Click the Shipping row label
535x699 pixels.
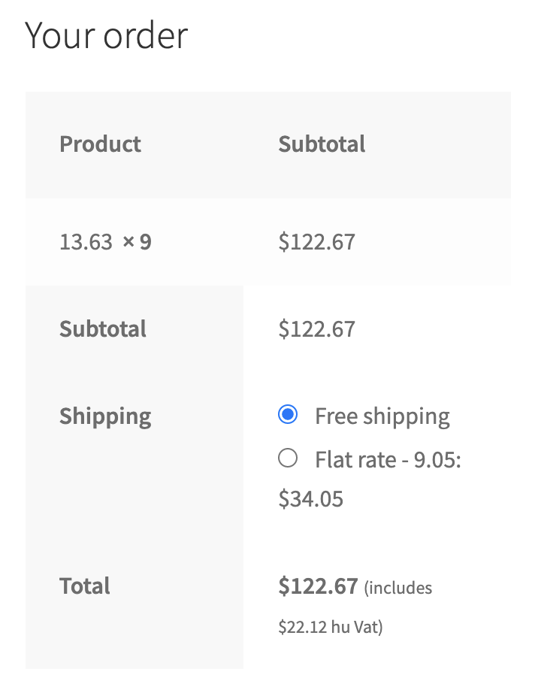(x=105, y=415)
